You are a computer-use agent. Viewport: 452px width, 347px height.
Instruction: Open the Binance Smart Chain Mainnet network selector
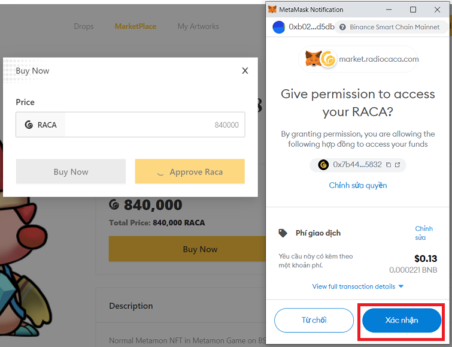click(x=389, y=27)
